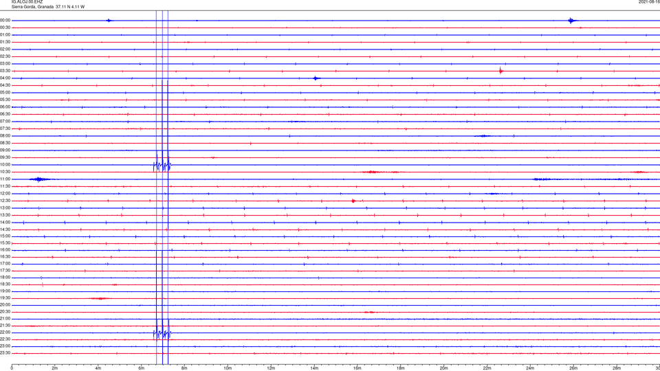Click the 2m tick label on the axis
Screen dimensions: 660x371
(55, 368)
